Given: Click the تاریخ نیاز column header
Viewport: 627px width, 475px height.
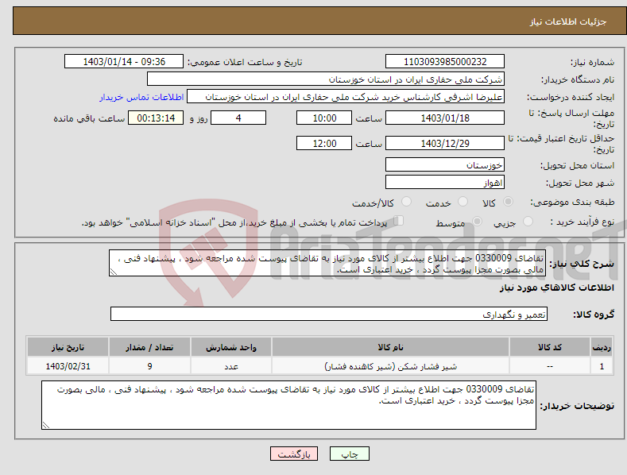Looking at the screenshot, I should pos(68,347).
